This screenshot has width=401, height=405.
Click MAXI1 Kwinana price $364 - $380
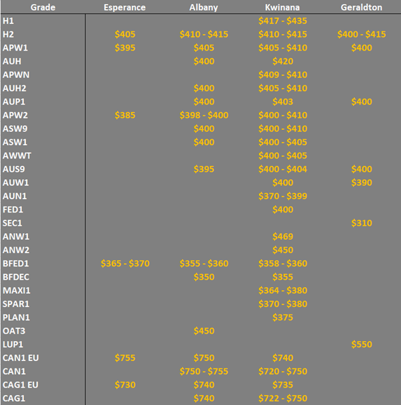click(282, 290)
